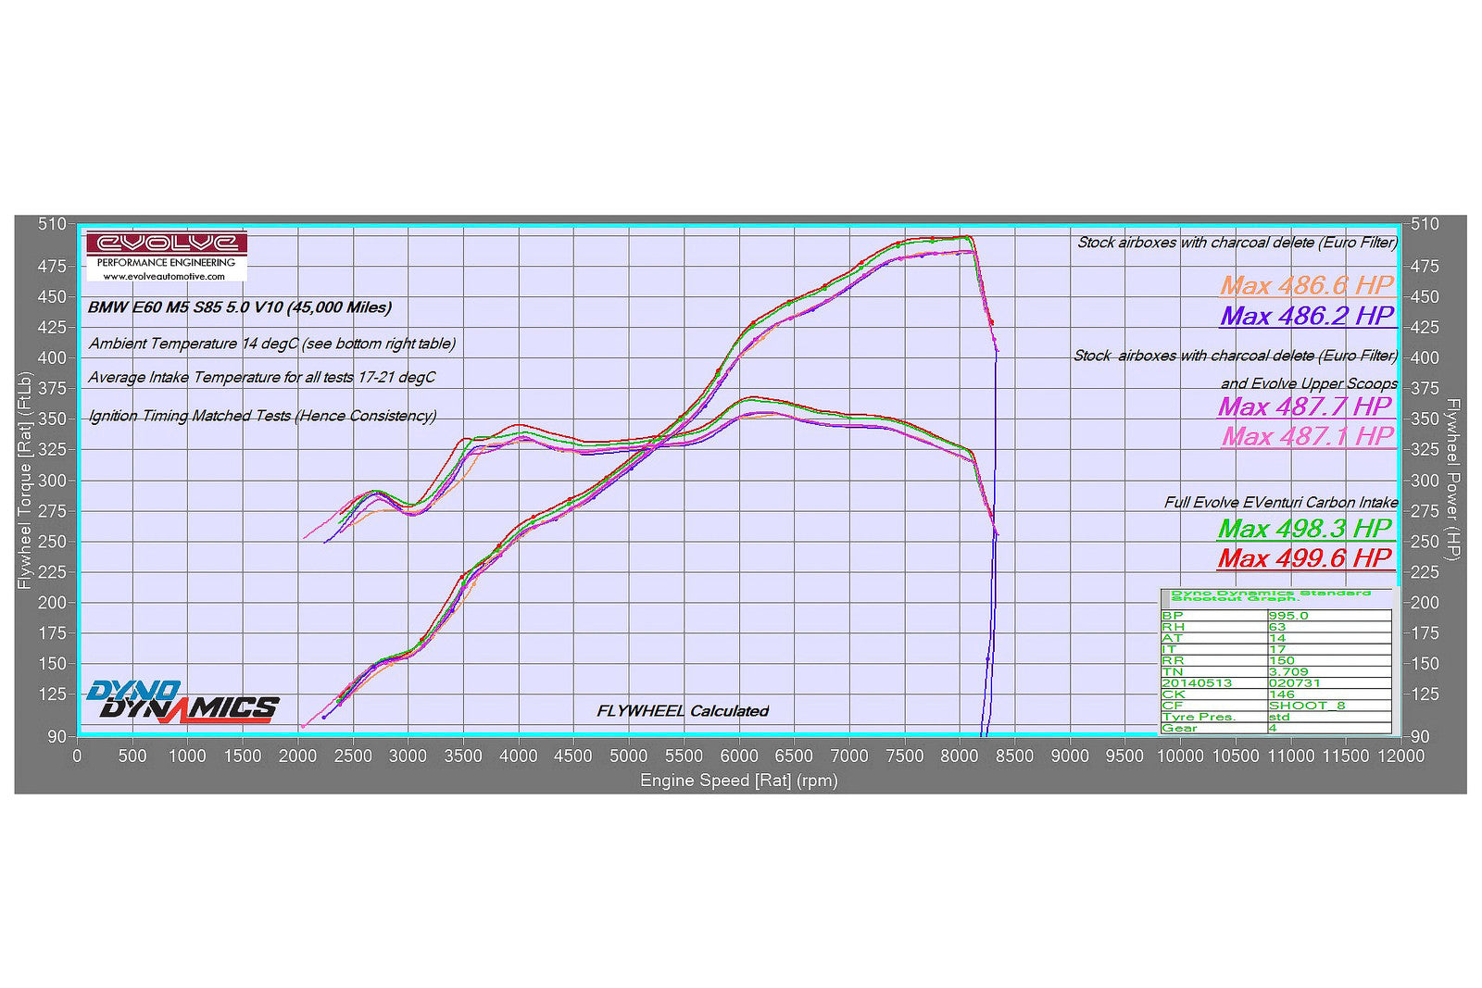This screenshot has width=1482, height=988.
Task: Open the www.evolveautomotive.com link
Action: (164, 276)
